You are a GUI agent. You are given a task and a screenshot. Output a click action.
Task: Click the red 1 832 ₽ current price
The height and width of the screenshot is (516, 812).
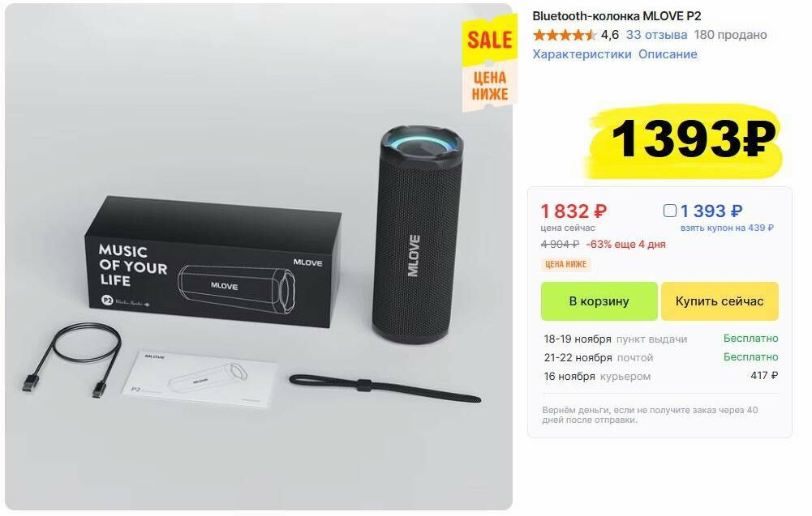click(x=574, y=211)
